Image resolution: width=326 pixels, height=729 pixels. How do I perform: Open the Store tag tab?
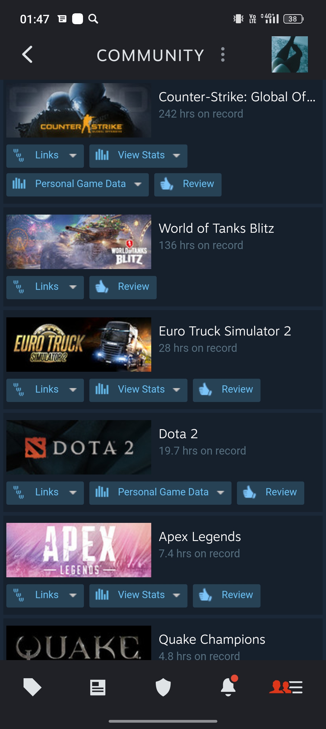(32, 687)
